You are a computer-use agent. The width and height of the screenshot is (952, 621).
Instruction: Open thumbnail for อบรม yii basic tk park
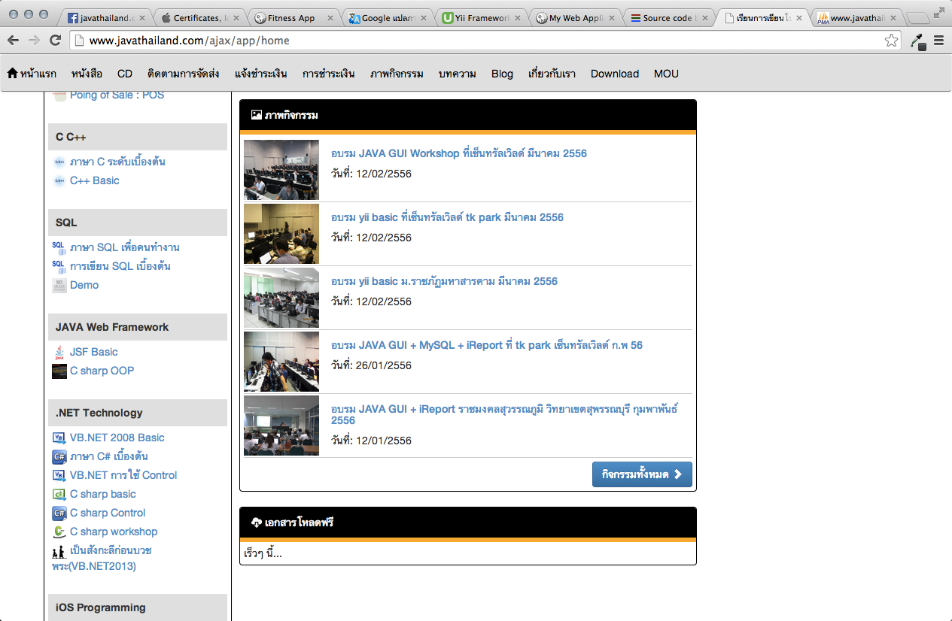tap(281, 234)
